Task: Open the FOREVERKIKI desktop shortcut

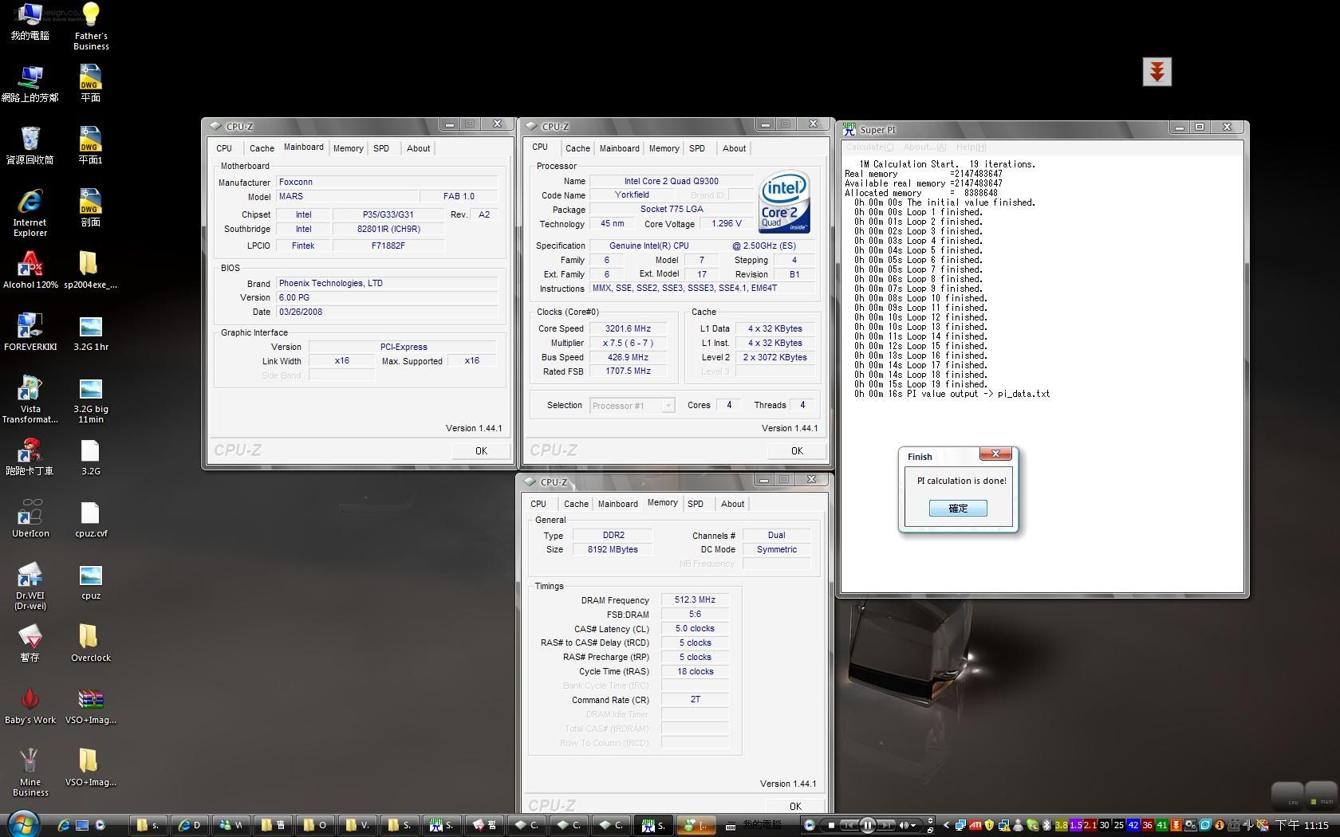Action: coord(30,332)
